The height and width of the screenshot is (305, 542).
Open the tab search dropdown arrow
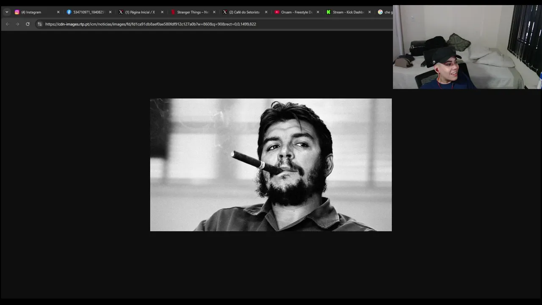7,12
